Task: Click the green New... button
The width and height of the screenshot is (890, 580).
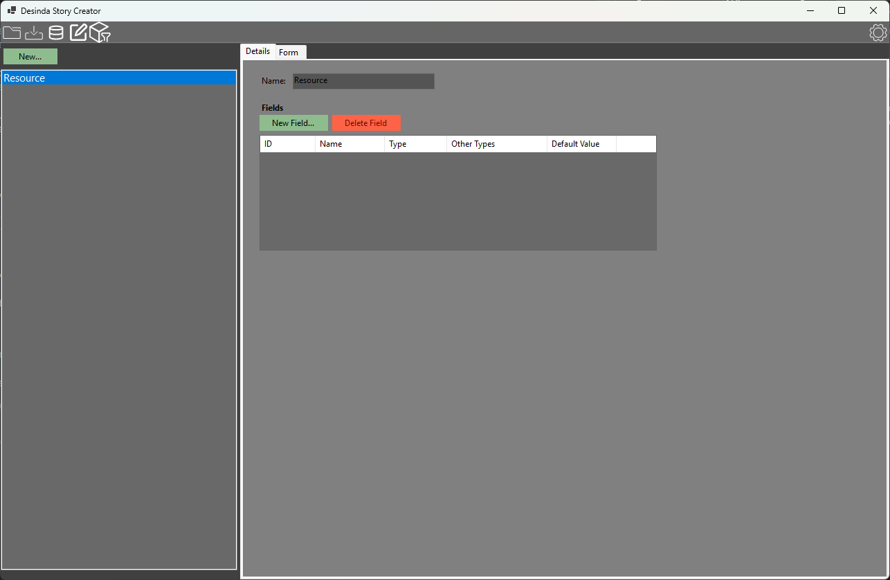Action: 30,57
